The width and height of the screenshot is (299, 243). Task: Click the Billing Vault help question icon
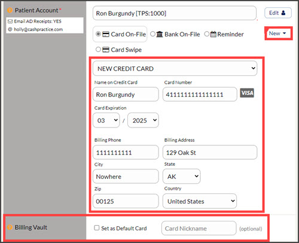pyautogui.click(x=10, y=227)
